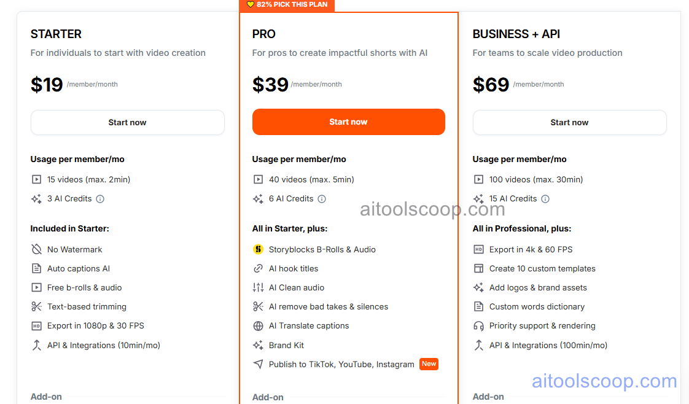689x404 pixels.
Task: Click the no watermark icon in Starter plan
Action: 37,249
